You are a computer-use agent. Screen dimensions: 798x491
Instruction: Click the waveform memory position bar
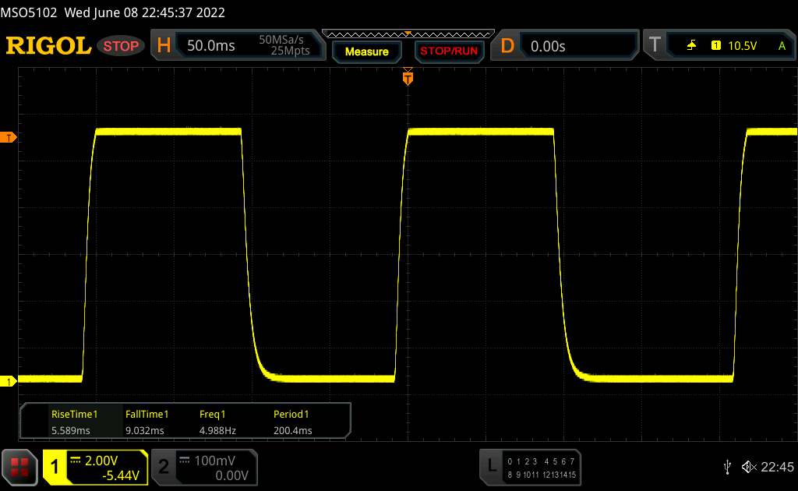(408, 34)
